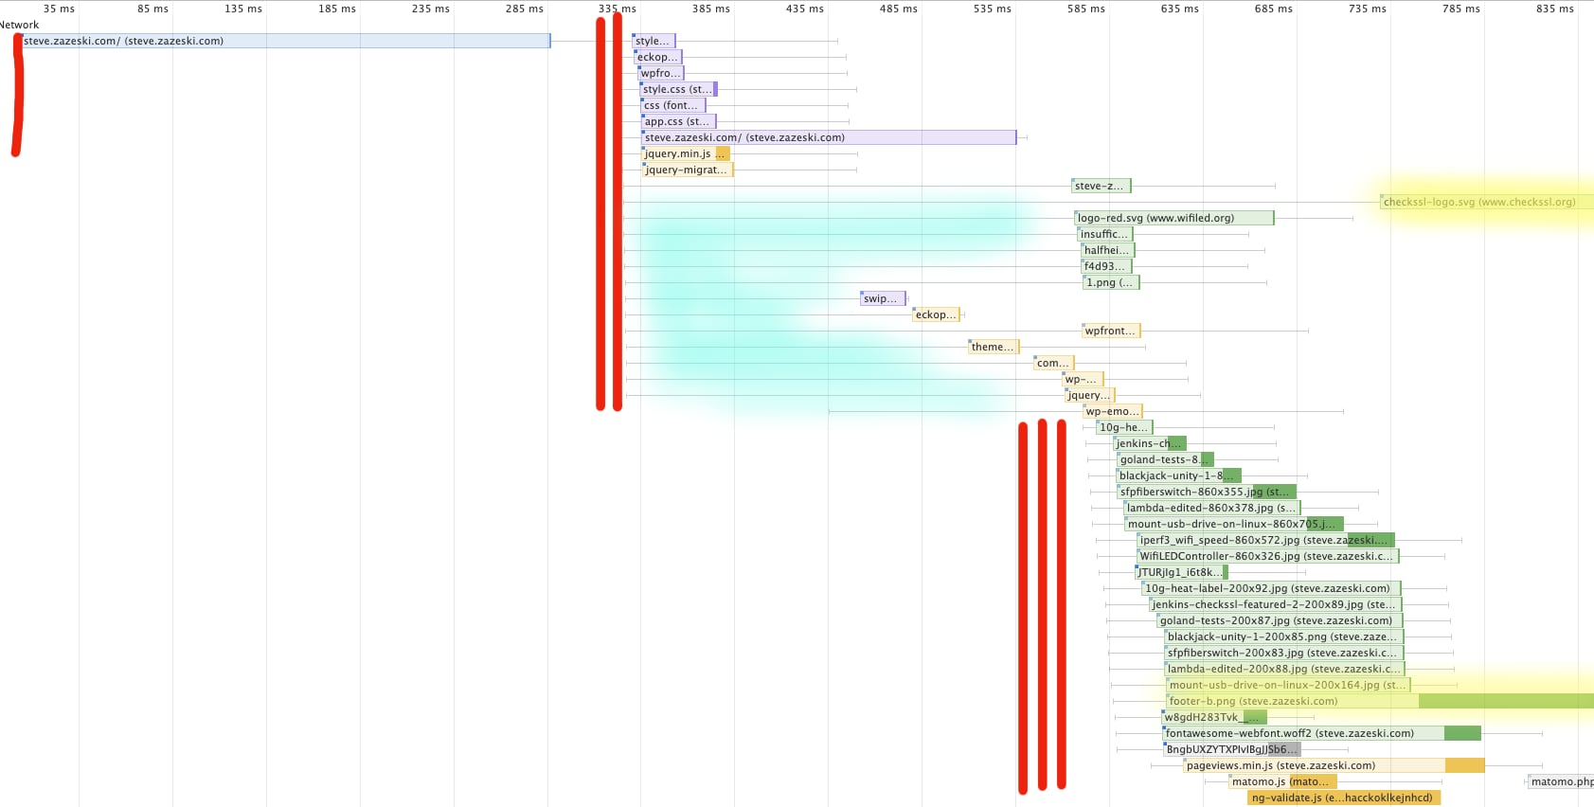
Task: Select the swip... request bar
Action: [x=882, y=298]
